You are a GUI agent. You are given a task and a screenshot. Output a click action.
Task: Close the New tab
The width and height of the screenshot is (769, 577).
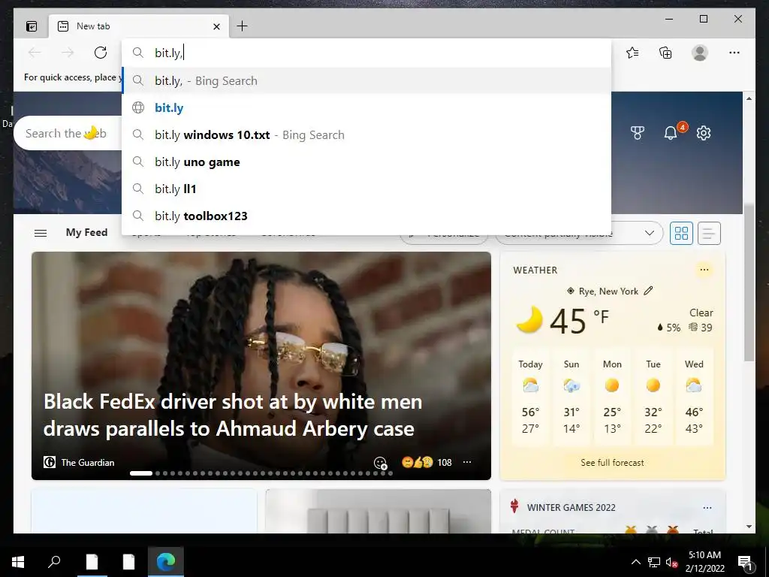click(217, 26)
